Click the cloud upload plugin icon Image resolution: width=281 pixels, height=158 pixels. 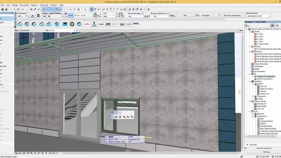pyautogui.click(x=20, y=24)
